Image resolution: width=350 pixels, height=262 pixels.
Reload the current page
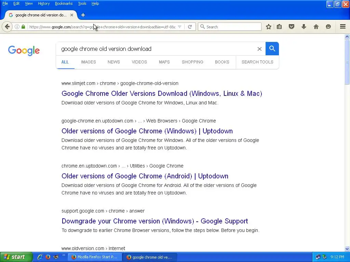coord(190,27)
